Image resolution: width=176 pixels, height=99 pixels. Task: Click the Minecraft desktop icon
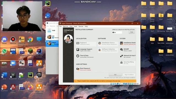31,52
